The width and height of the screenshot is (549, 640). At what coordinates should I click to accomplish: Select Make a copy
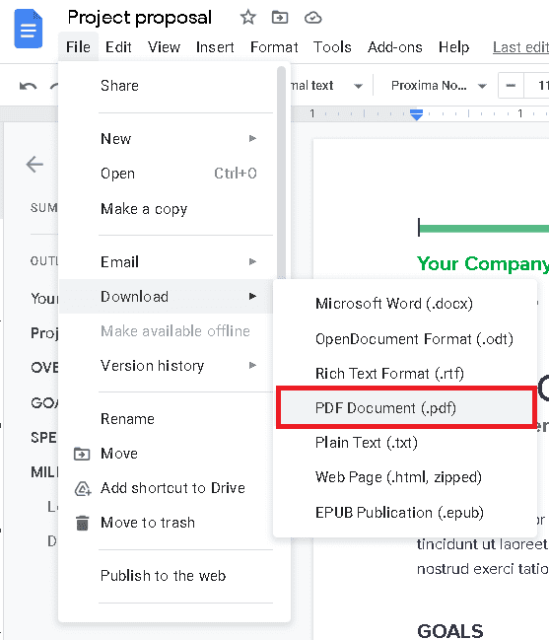point(166,209)
